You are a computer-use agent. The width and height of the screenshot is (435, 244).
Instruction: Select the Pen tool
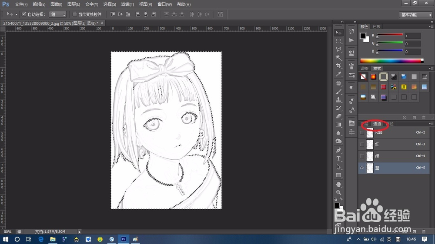click(x=338, y=150)
